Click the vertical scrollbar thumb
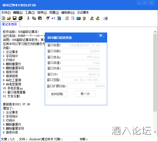 tap(155, 73)
